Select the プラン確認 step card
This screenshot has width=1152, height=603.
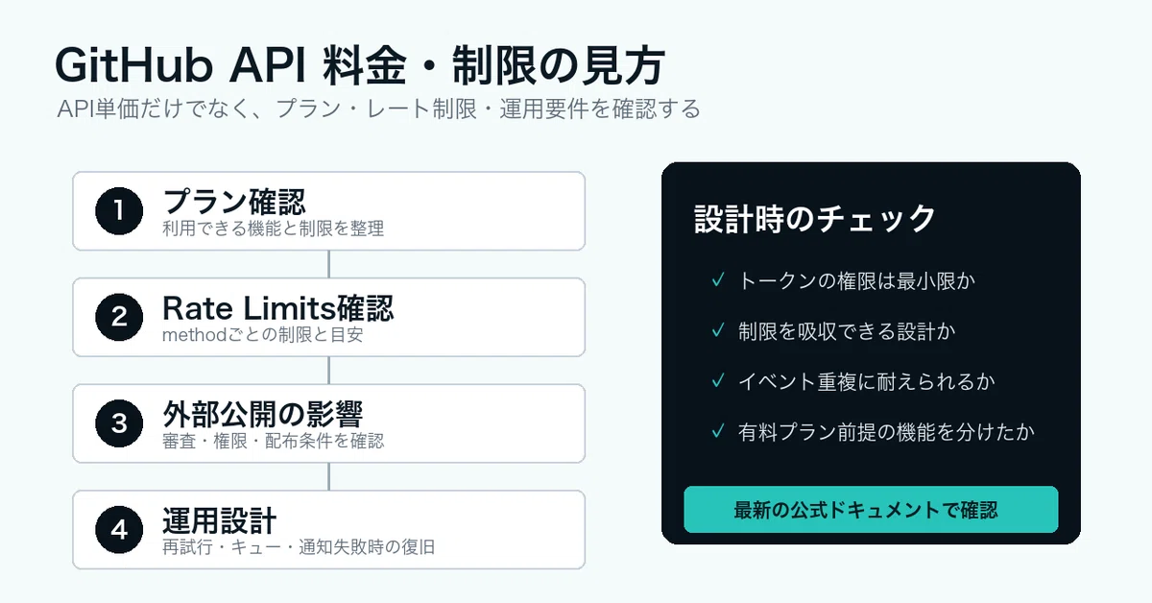(328, 211)
